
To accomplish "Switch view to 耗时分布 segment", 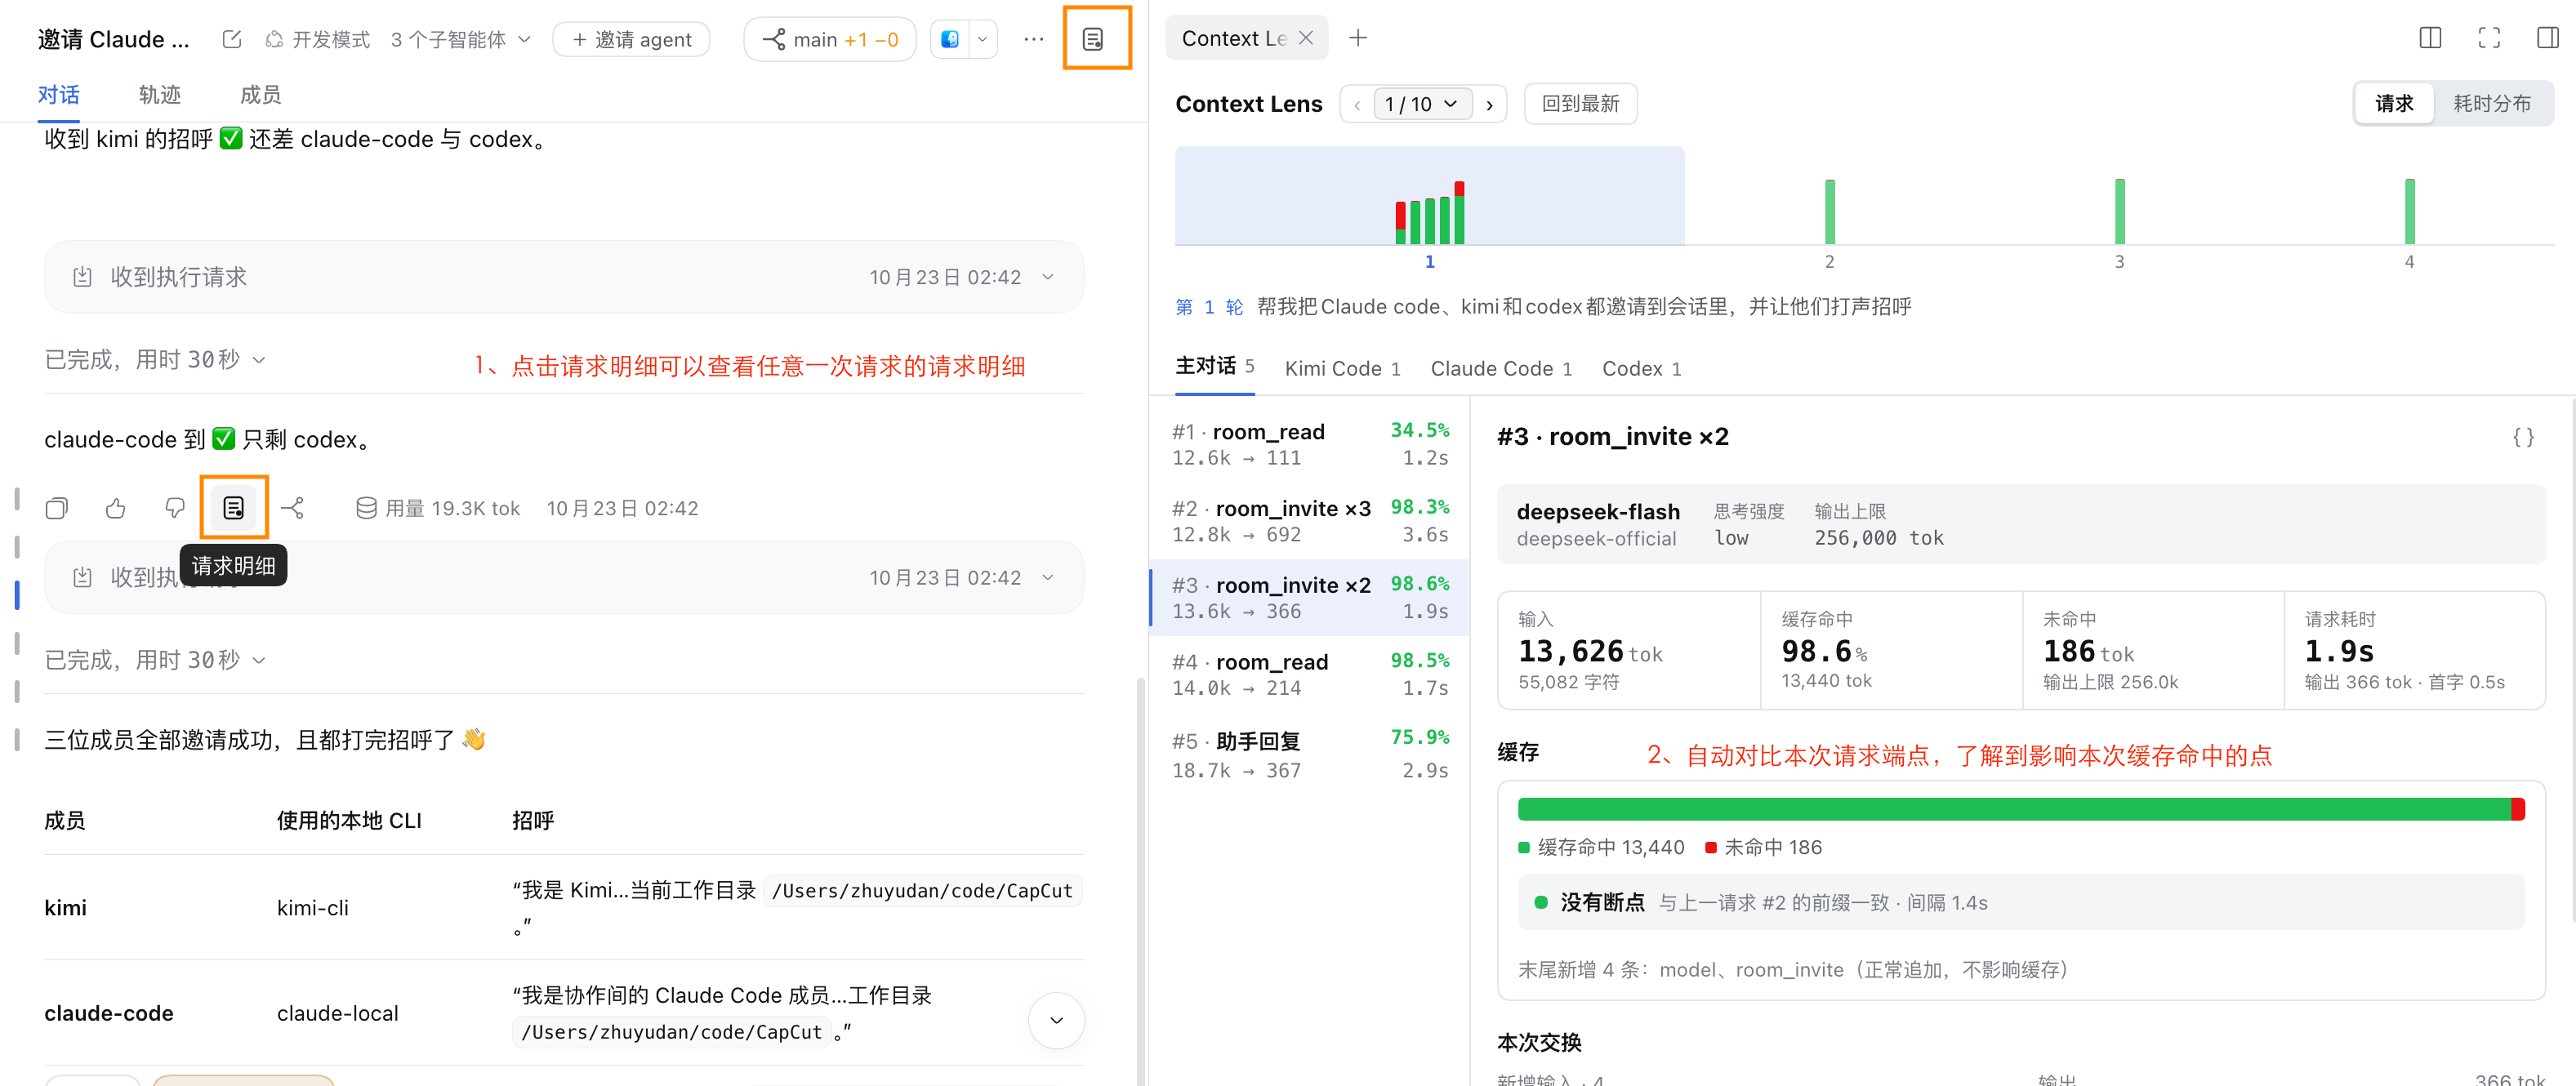I will click(2491, 103).
